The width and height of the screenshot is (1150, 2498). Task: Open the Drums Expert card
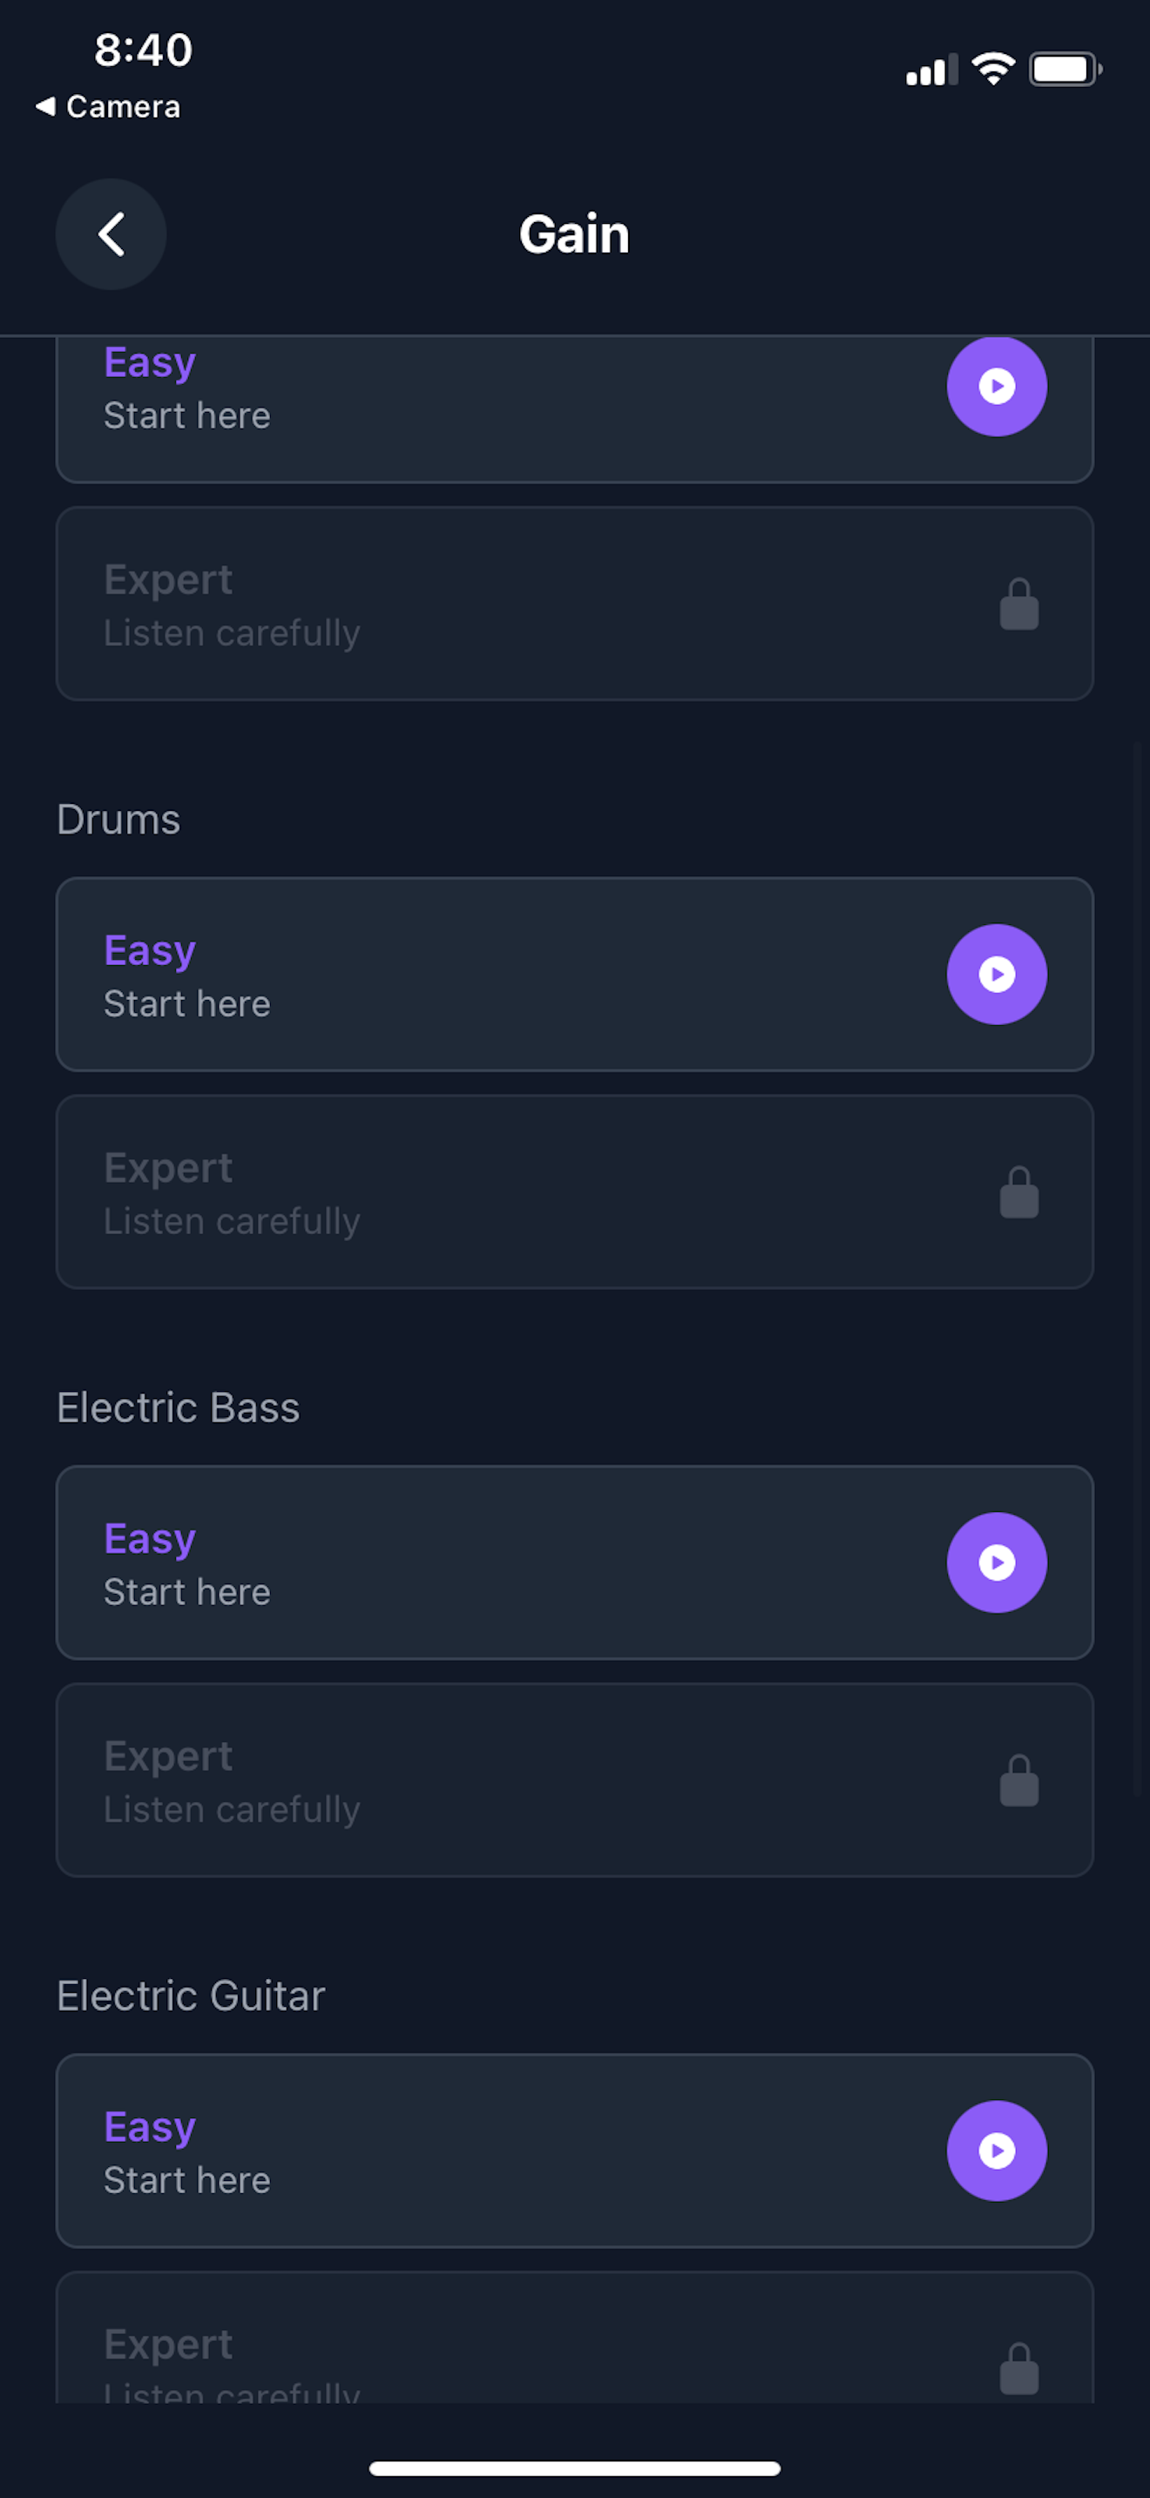point(575,1192)
